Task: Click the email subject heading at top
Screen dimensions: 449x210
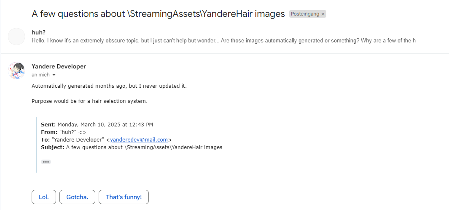Action: (158, 14)
